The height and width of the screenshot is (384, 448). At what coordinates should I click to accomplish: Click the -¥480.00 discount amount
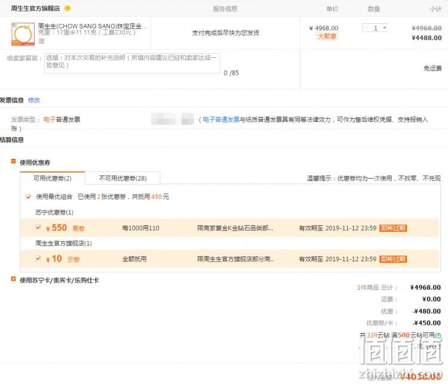click(x=427, y=311)
